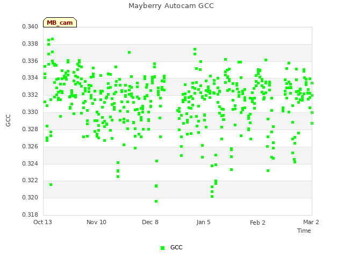Image resolution: width=344 pixels, height=258 pixels.
Task: Click the 0.340 y-axis value
Action: (x=30, y=26)
